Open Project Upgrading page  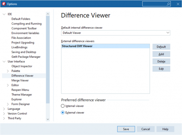click(23, 43)
